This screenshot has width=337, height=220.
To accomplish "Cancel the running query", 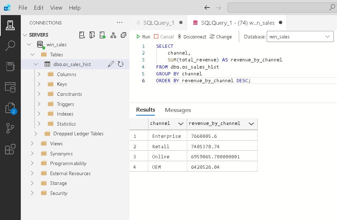I will 164,37.
